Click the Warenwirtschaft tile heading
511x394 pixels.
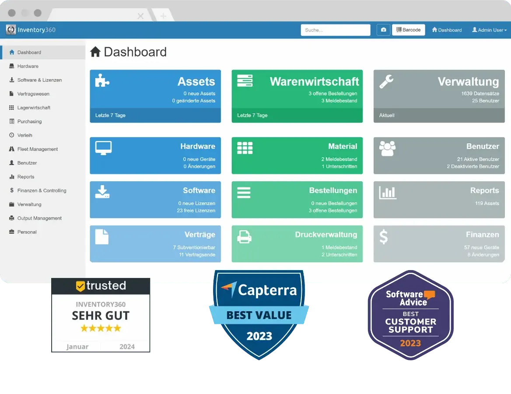314,81
